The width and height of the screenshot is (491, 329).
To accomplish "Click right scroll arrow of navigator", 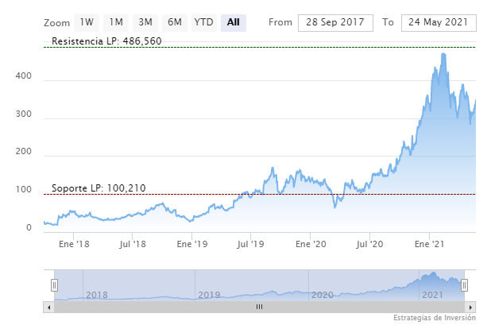I will (472, 306).
